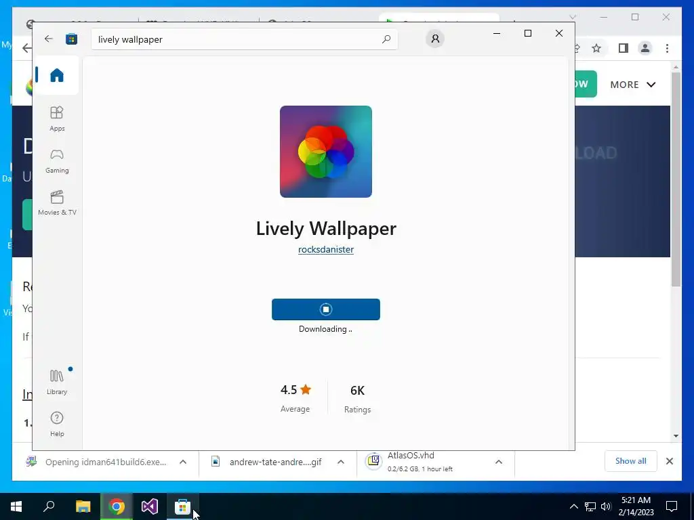Open the Home section in Store sidebar
694x520 pixels.
pos(57,75)
